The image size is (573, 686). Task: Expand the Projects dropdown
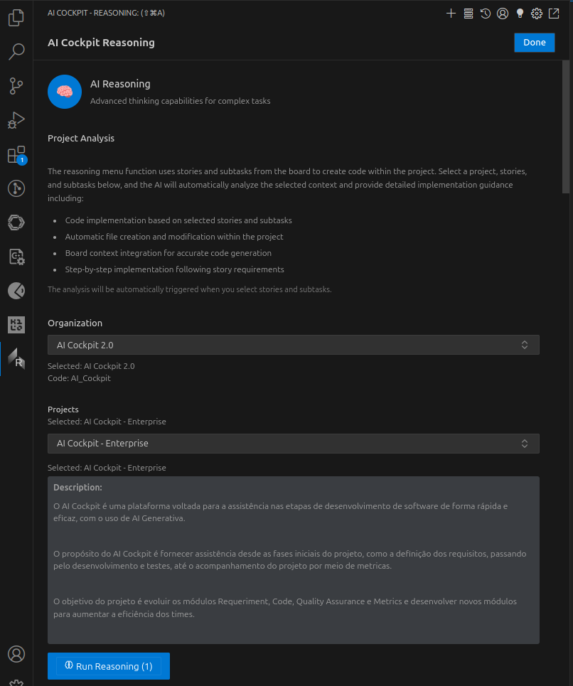tap(293, 444)
